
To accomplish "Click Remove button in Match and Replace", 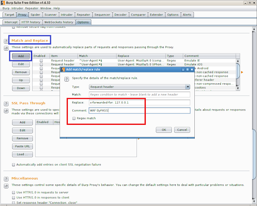I will click(x=21, y=72).
